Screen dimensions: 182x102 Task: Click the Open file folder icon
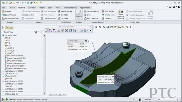point(11,3)
